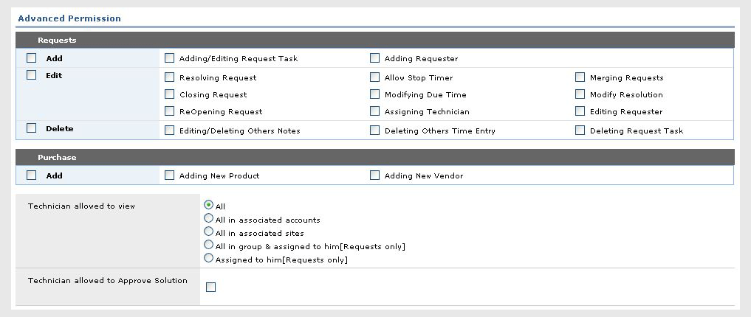The height and width of the screenshot is (317, 751).
Task: Toggle Resolving Request permission
Action: (170, 77)
